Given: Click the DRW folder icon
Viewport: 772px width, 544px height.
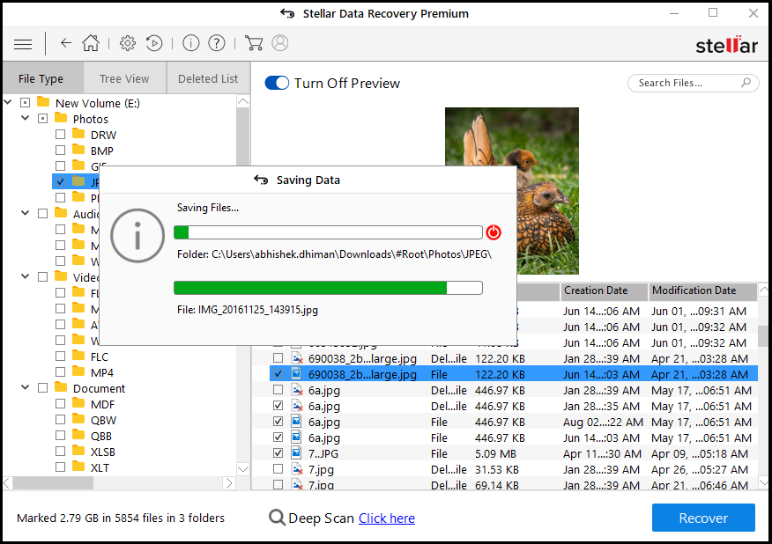Looking at the screenshot, I should click(x=78, y=134).
